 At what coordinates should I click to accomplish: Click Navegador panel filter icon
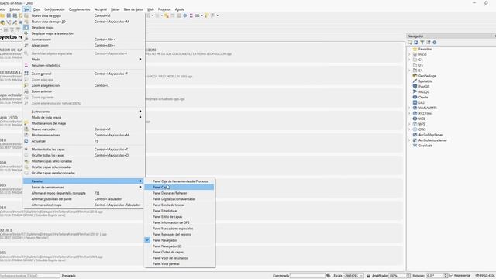422,43
